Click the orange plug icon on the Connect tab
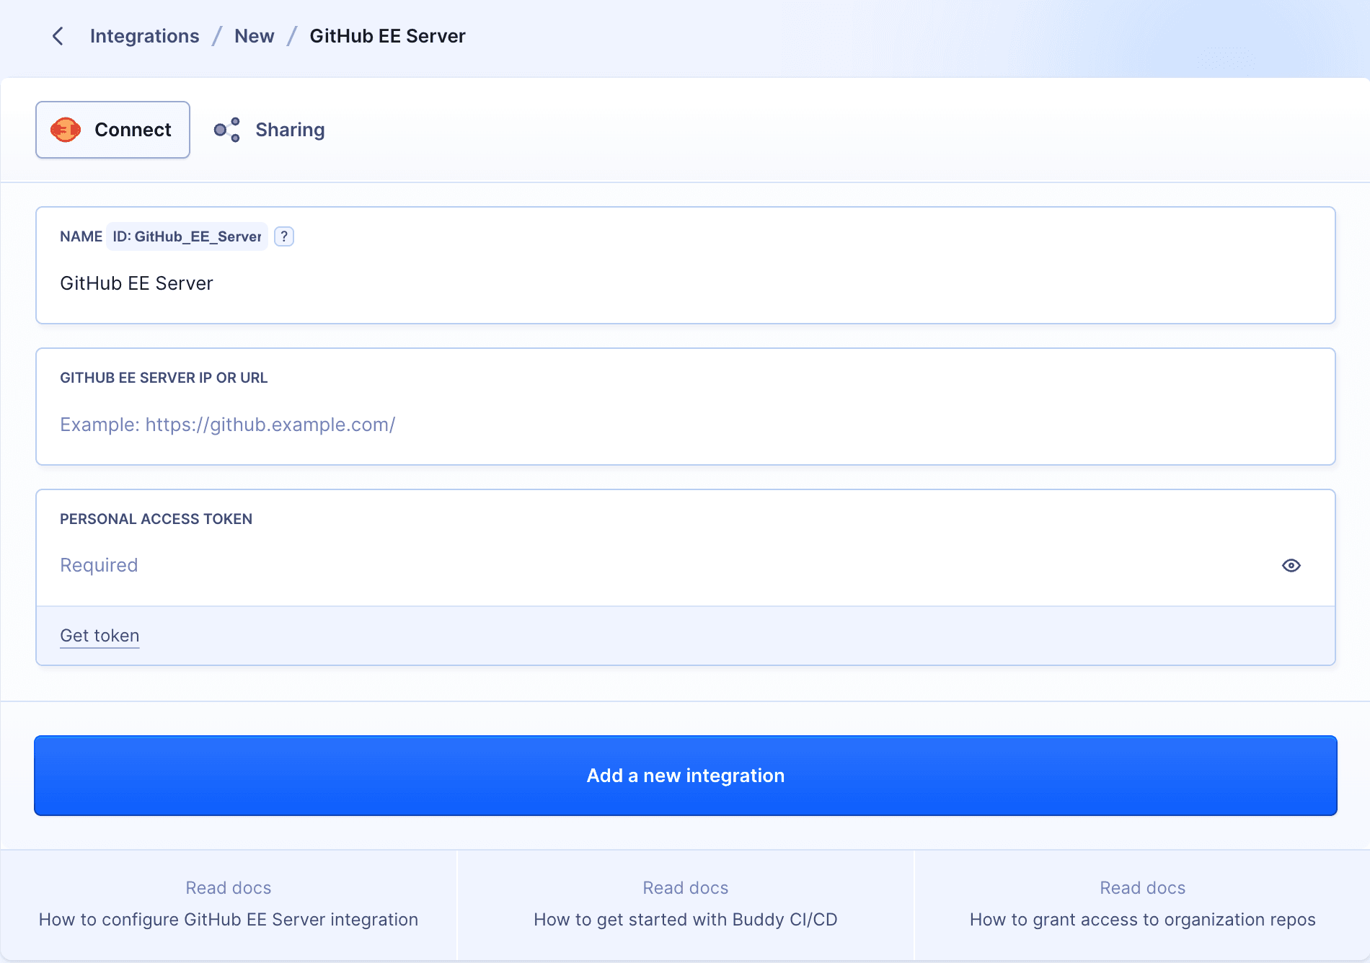This screenshot has width=1370, height=963. [x=66, y=130]
